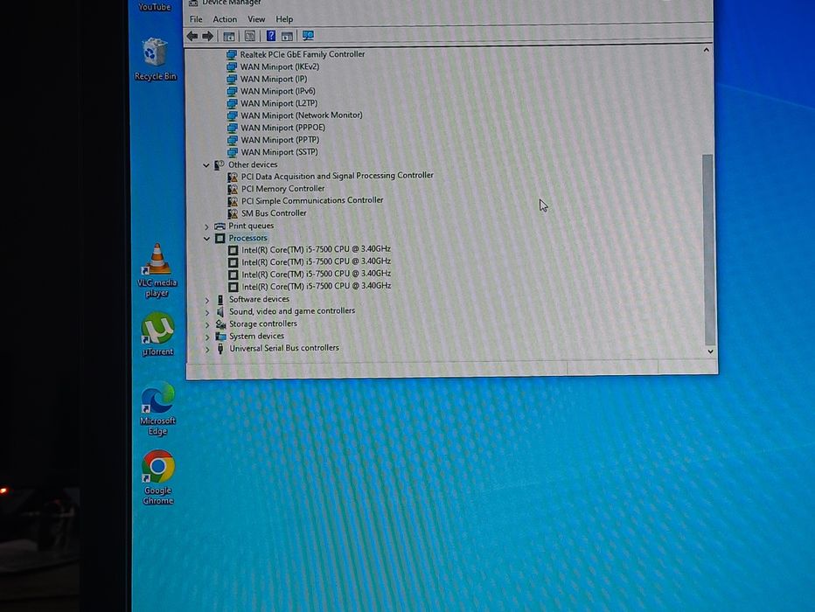Click the Show/Hide Console Tree toolbar icon
The image size is (815, 612).
point(229,36)
